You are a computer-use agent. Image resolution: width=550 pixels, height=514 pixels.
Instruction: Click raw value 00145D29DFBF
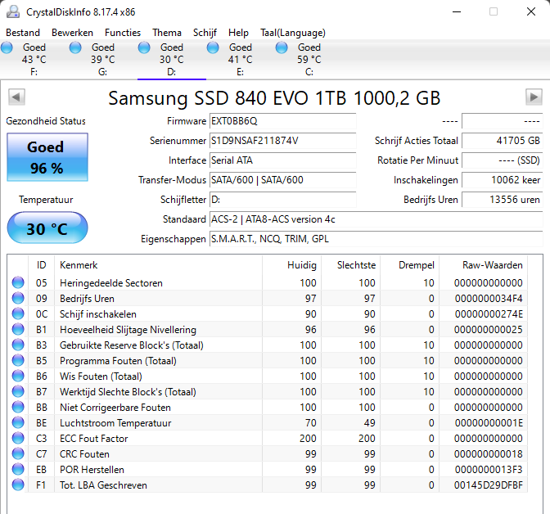pyautogui.click(x=489, y=485)
